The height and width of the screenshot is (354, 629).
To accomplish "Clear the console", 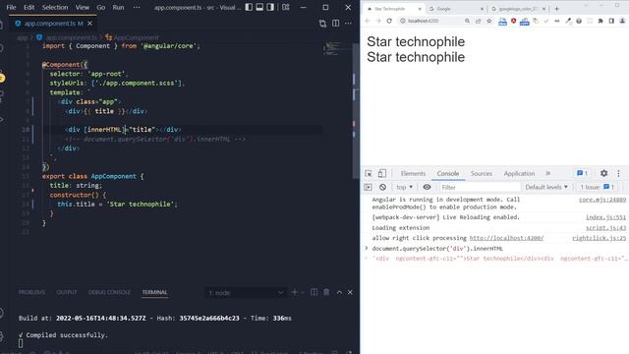I will 382,187.
